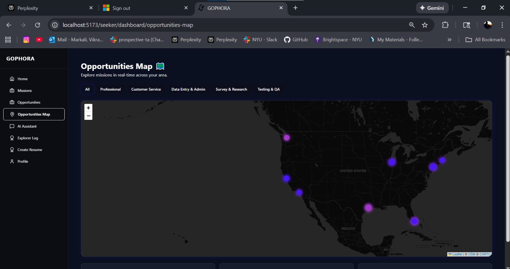Filter by Professional category
The width and height of the screenshot is (510, 269).
(111, 89)
